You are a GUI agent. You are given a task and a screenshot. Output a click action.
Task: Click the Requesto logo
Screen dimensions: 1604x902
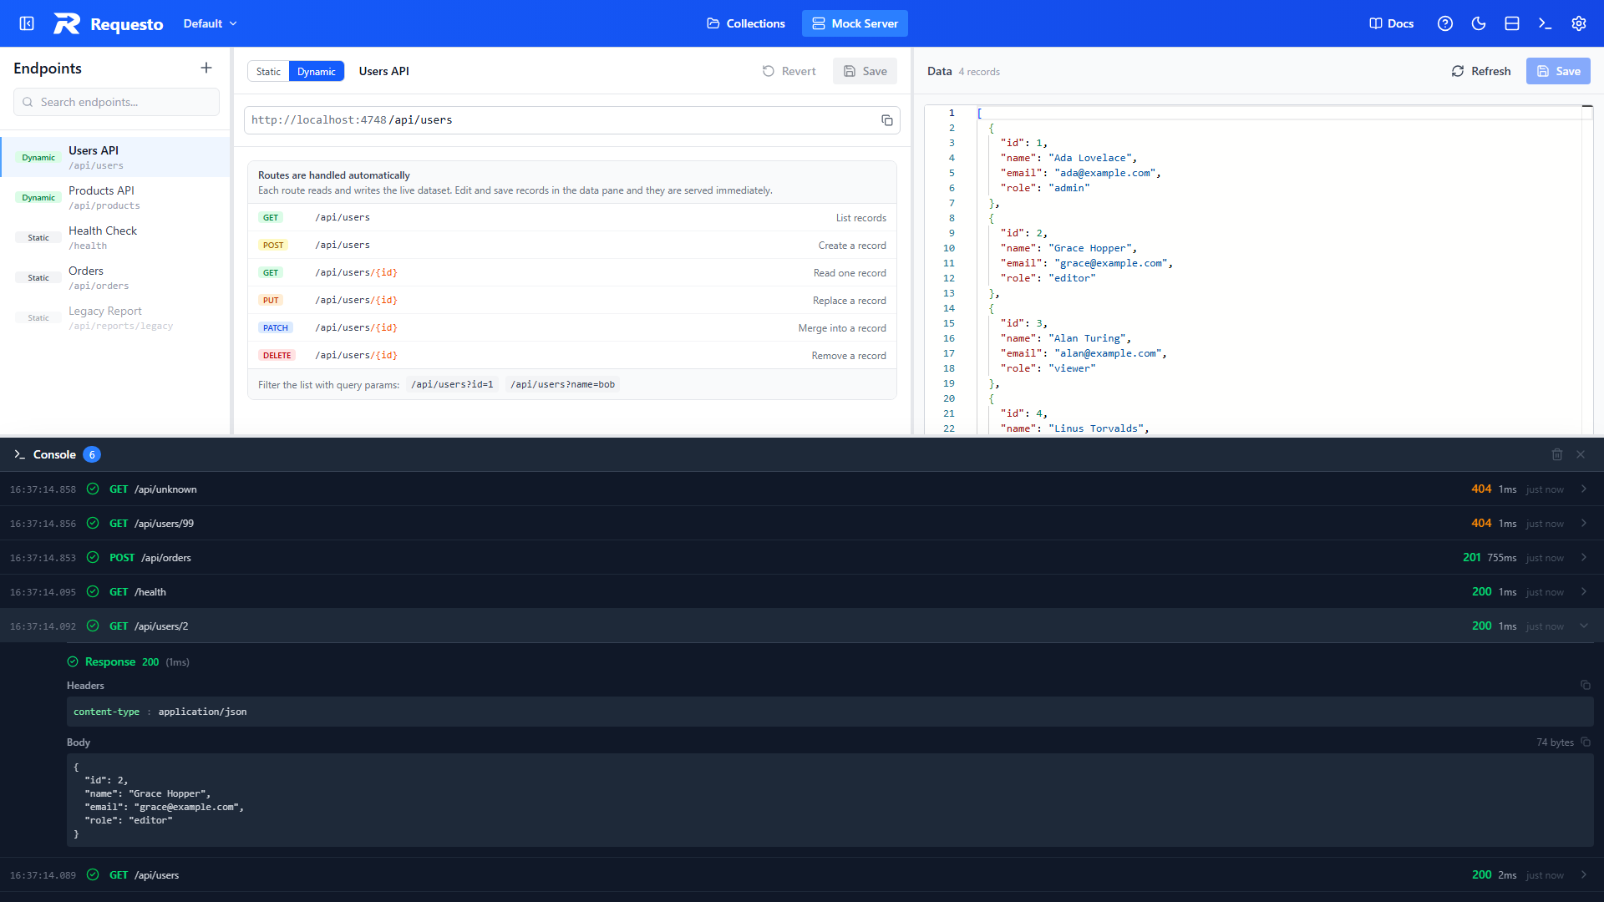[x=109, y=23]
